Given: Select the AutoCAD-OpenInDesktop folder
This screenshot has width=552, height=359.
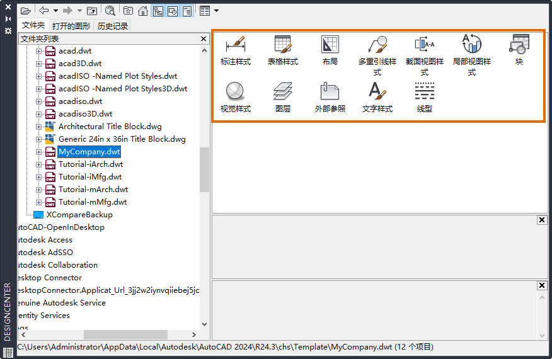Looking at the screenshot, I should (61, 227).
